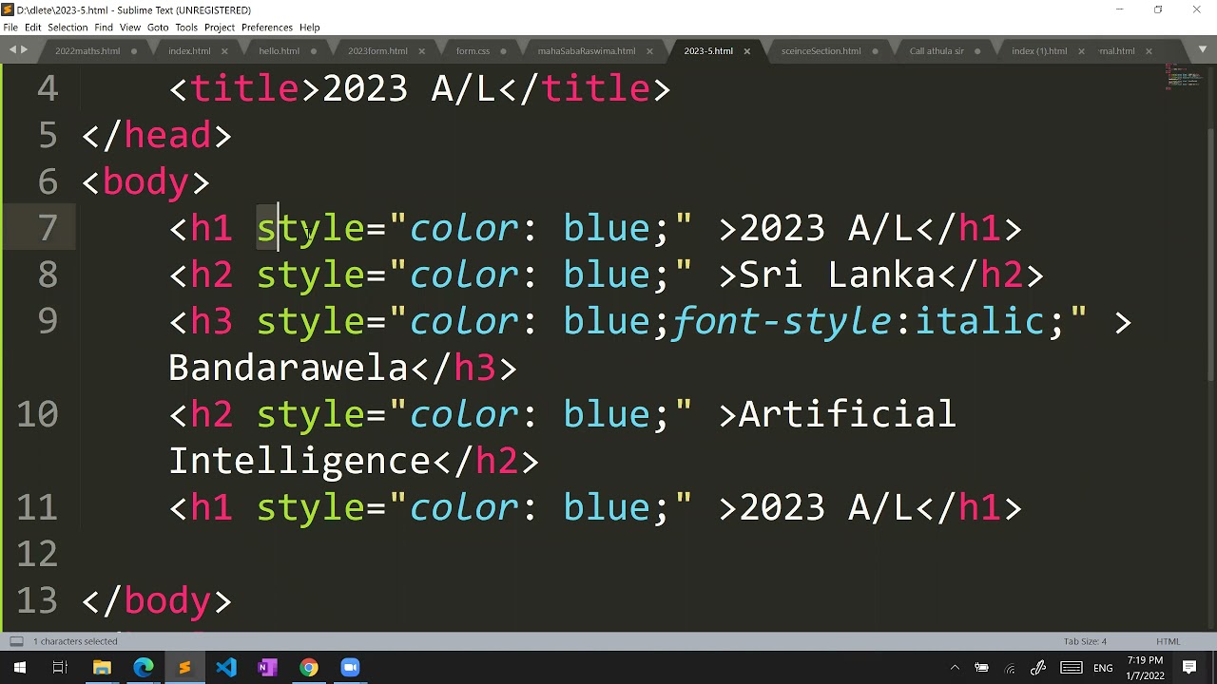Click line number 13 in gutter
1217x684 pixels.
(x=37, y=601)
